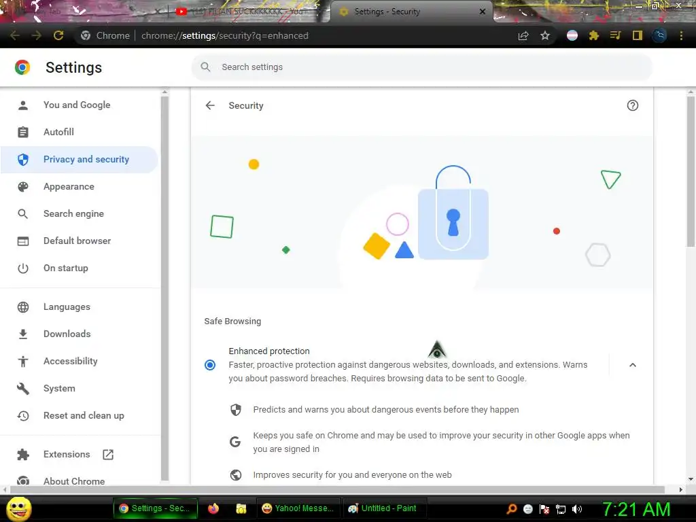696x522 pixels.
Task: Share this page from the address bar
Action: coord(523,35)
